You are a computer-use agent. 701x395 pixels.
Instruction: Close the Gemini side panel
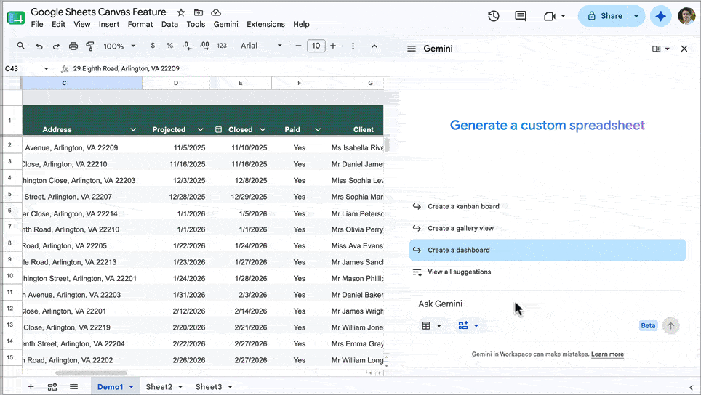684,49
